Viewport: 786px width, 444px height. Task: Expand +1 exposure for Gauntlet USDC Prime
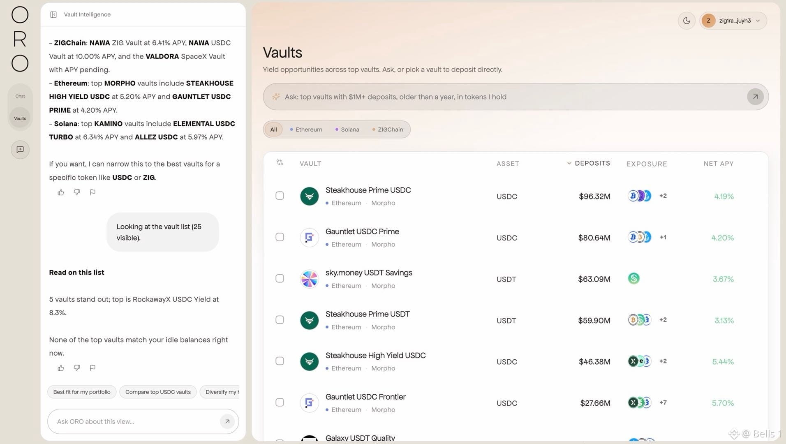pos(663,237)
